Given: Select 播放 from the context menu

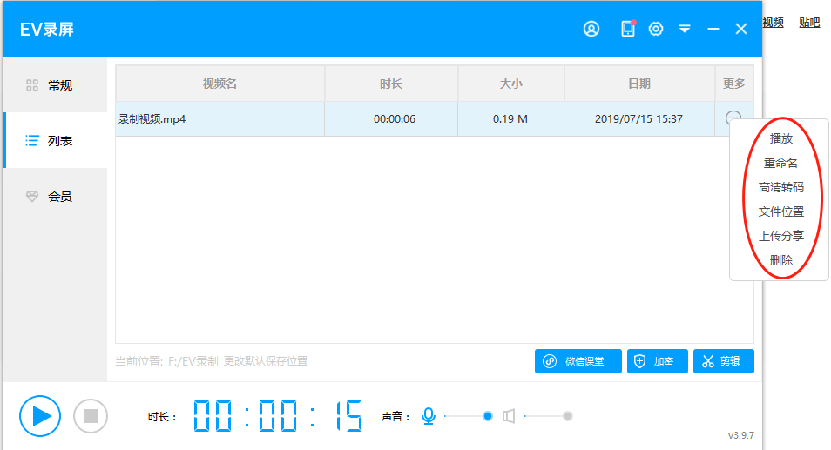Looking at the screenshot, I should (x=780, y=138).
